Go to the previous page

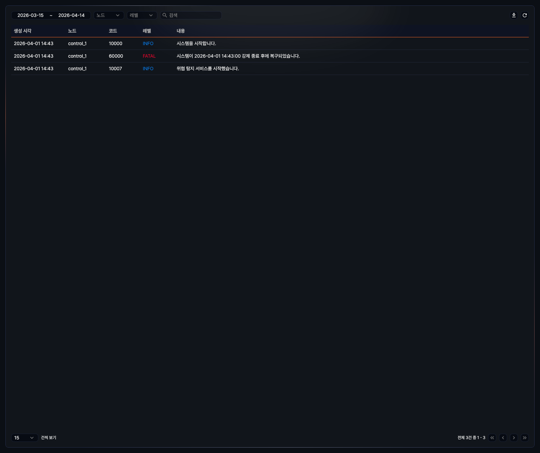pyautogui.click(x=503, y=438)
